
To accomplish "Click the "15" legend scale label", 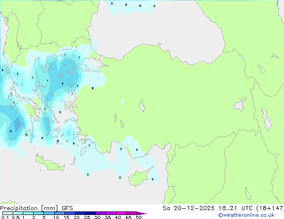I will pyautogui.click(x=66, y=217).
